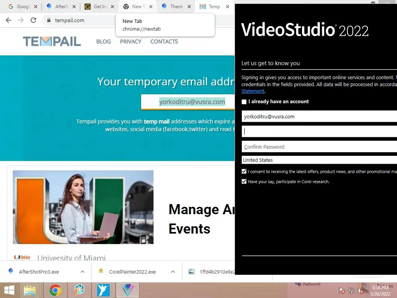Go forward in Chrome
This screenshot has width=397, height=298.
[x=21, y=20]
